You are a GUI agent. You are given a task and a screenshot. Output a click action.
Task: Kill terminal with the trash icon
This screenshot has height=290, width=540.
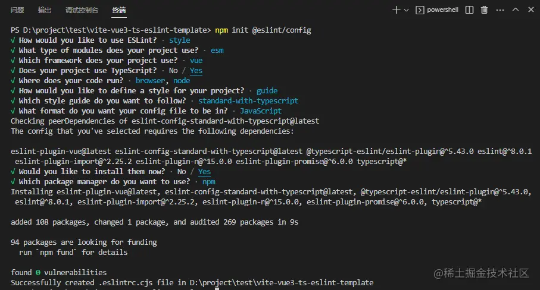[484, 10]
